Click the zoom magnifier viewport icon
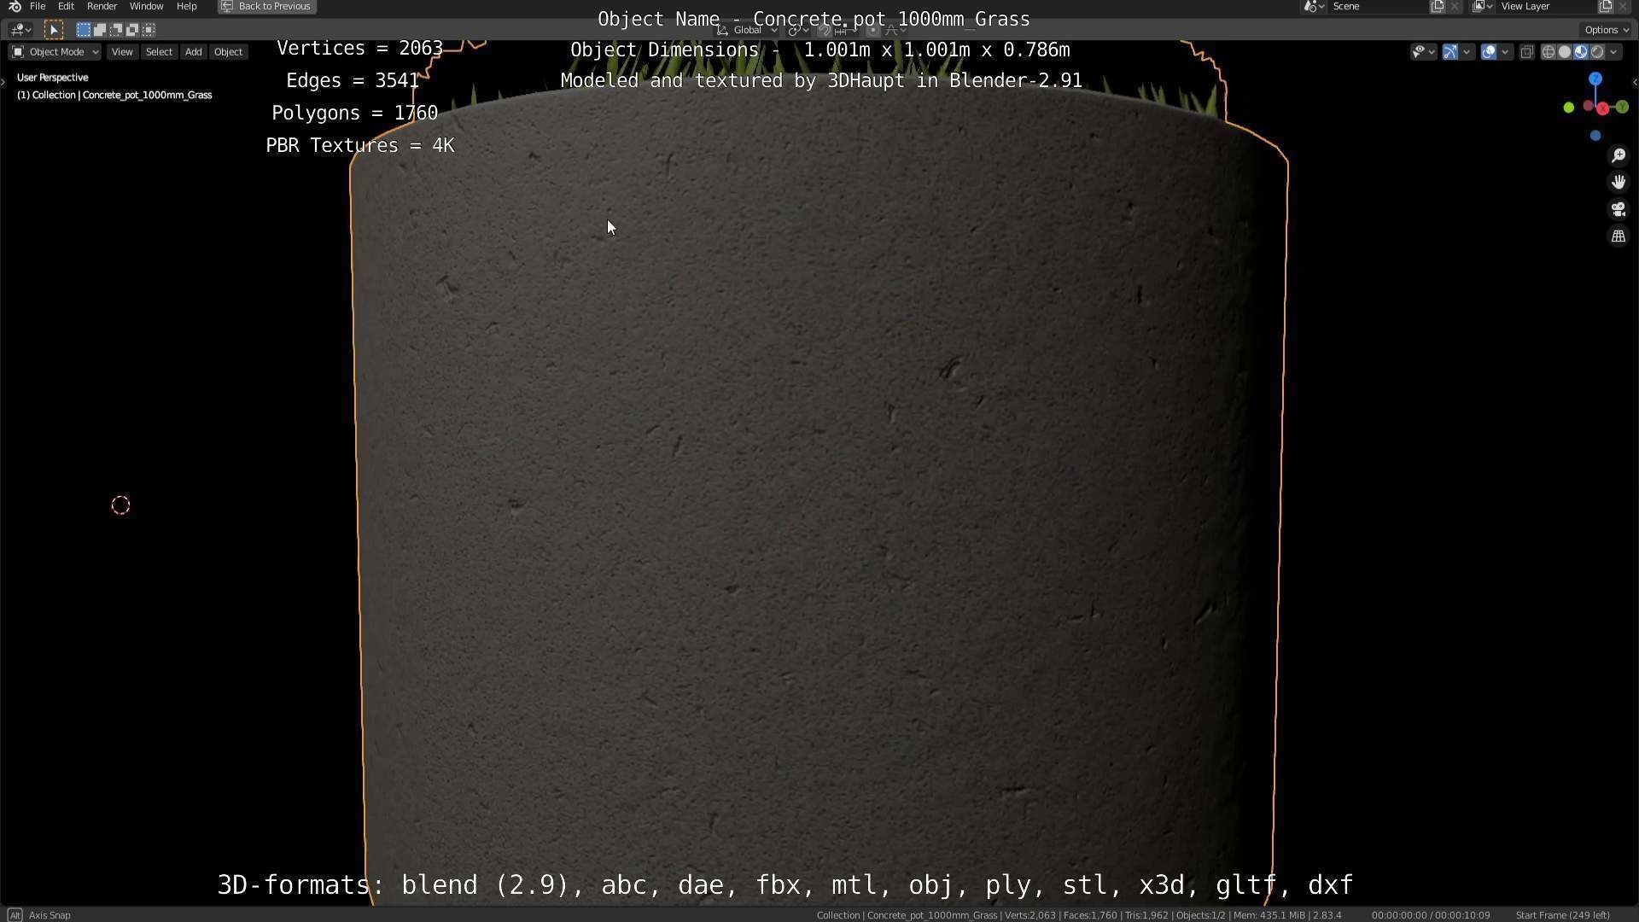This screenshot has height=922, width=1639. 1618,155
